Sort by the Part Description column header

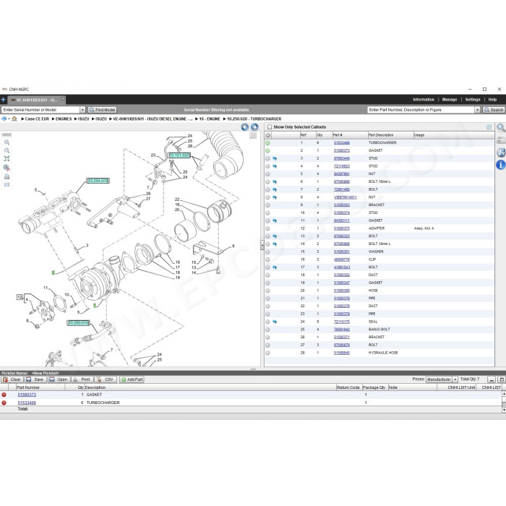point(390,135)
